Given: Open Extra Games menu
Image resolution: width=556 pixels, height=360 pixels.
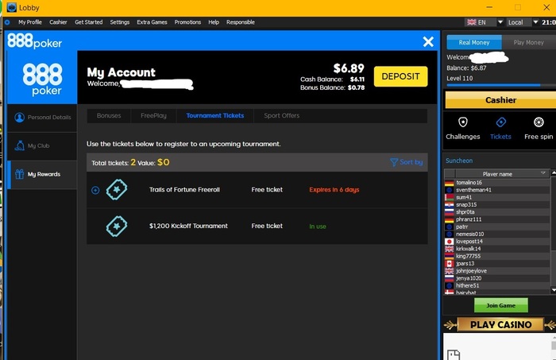Looking at the screenshot, I should coord(152,22).
